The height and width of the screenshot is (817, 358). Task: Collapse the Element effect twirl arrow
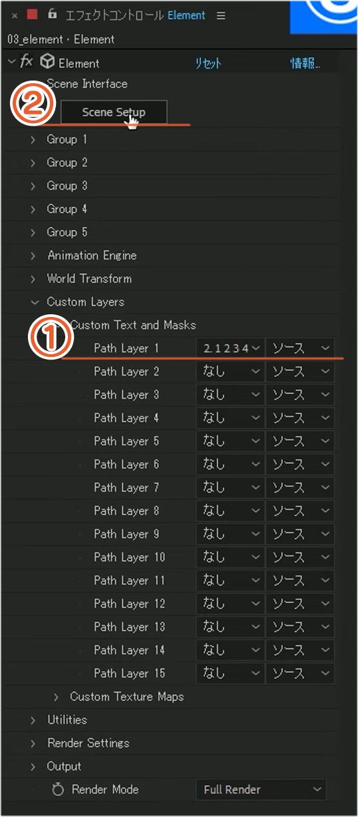(x=11, y=62)
